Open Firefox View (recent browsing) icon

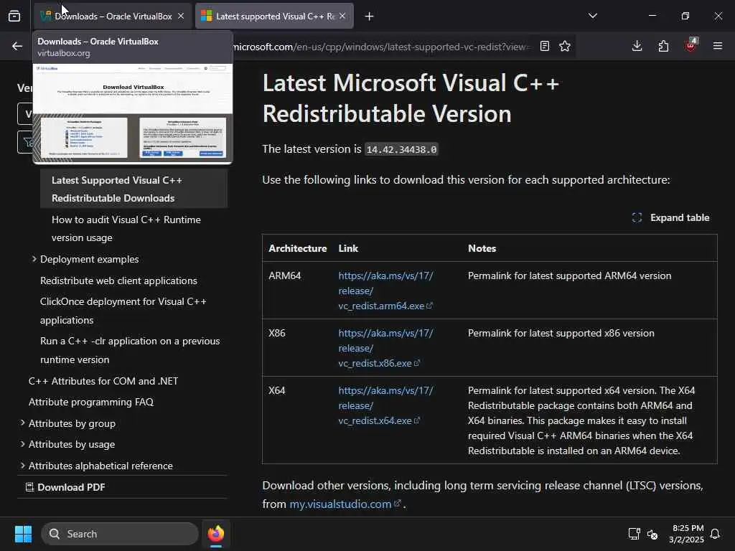[x=14, y=16]
